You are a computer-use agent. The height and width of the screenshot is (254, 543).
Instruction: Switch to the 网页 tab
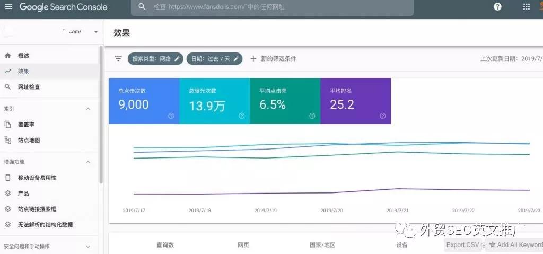[243, 245]
